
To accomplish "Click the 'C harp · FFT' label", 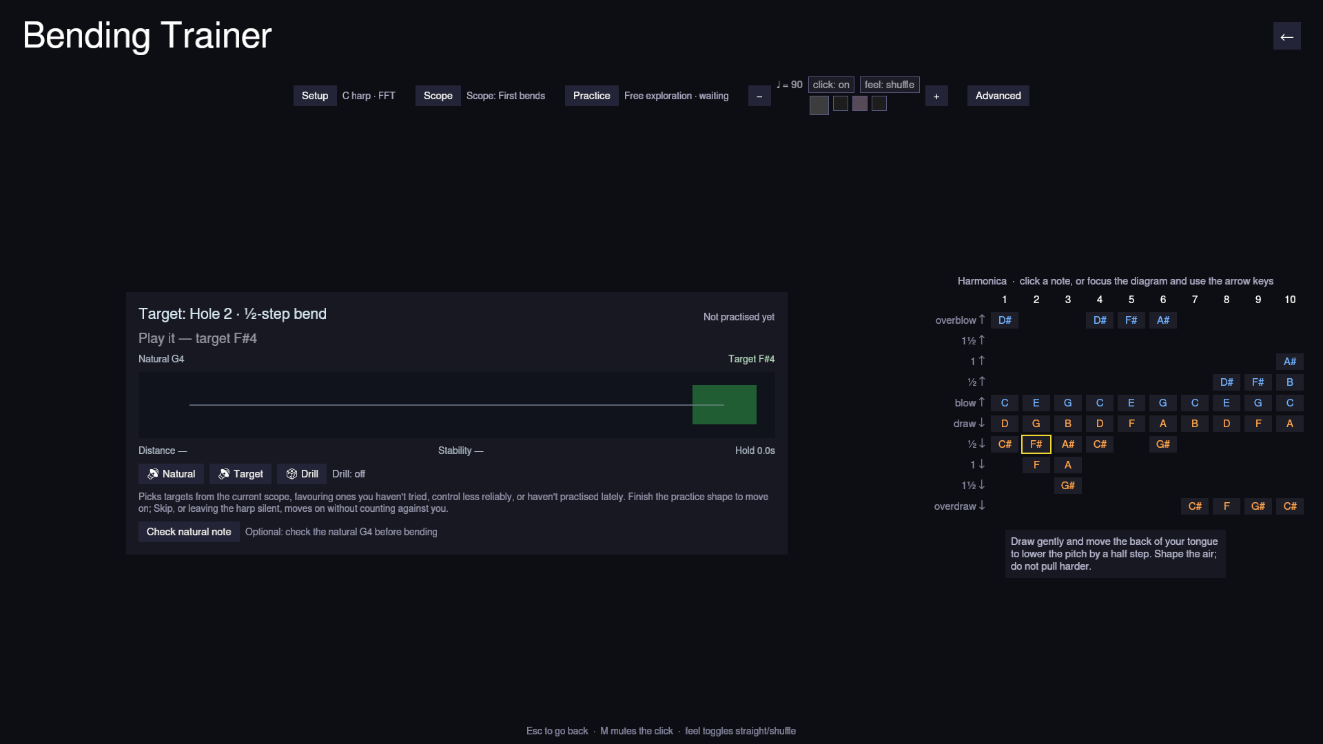I will point(369,96).
